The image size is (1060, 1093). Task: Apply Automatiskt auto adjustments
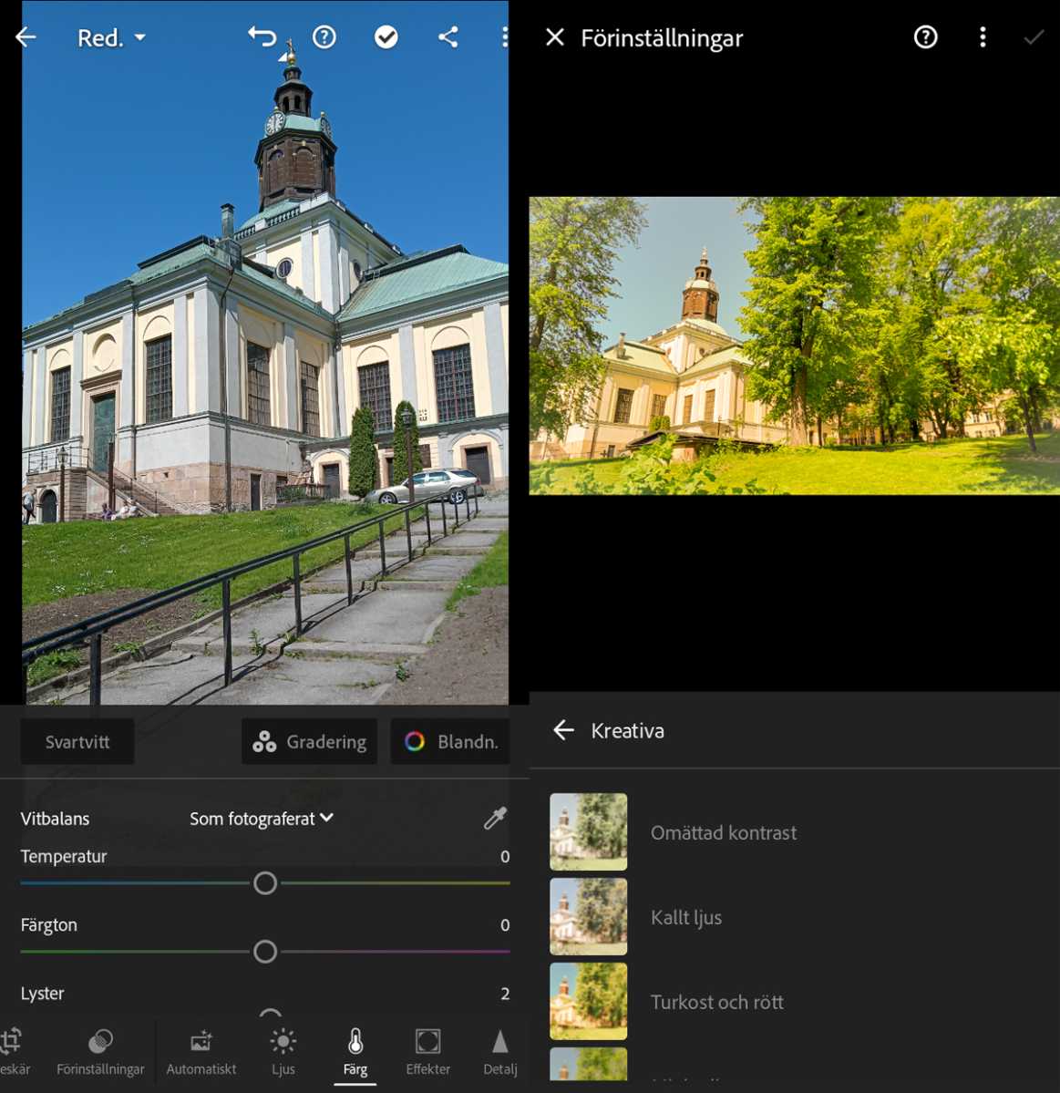201,1052
